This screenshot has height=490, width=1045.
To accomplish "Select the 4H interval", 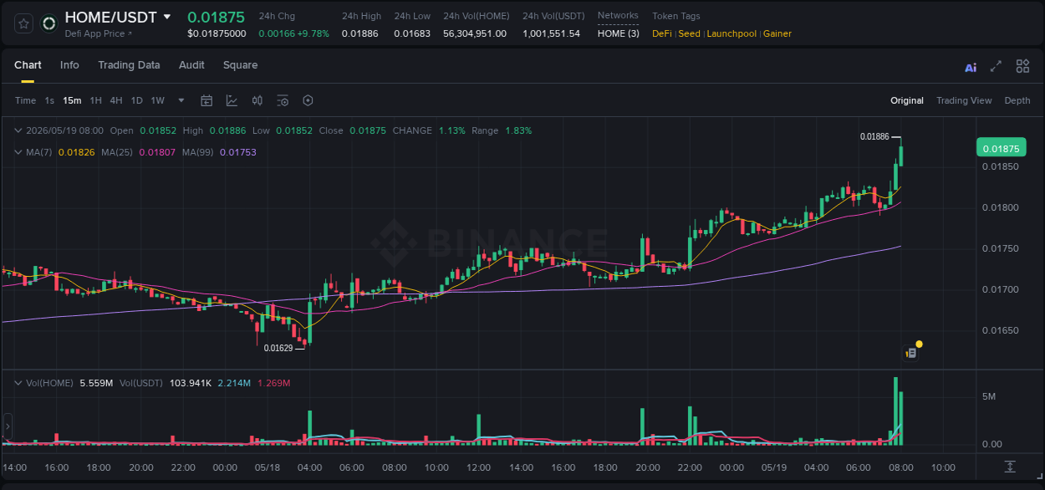I will pos(115,100).
